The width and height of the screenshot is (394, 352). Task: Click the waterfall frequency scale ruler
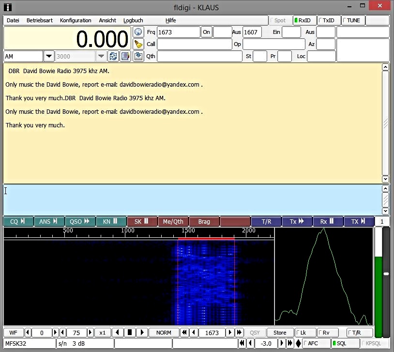[139, 232]
